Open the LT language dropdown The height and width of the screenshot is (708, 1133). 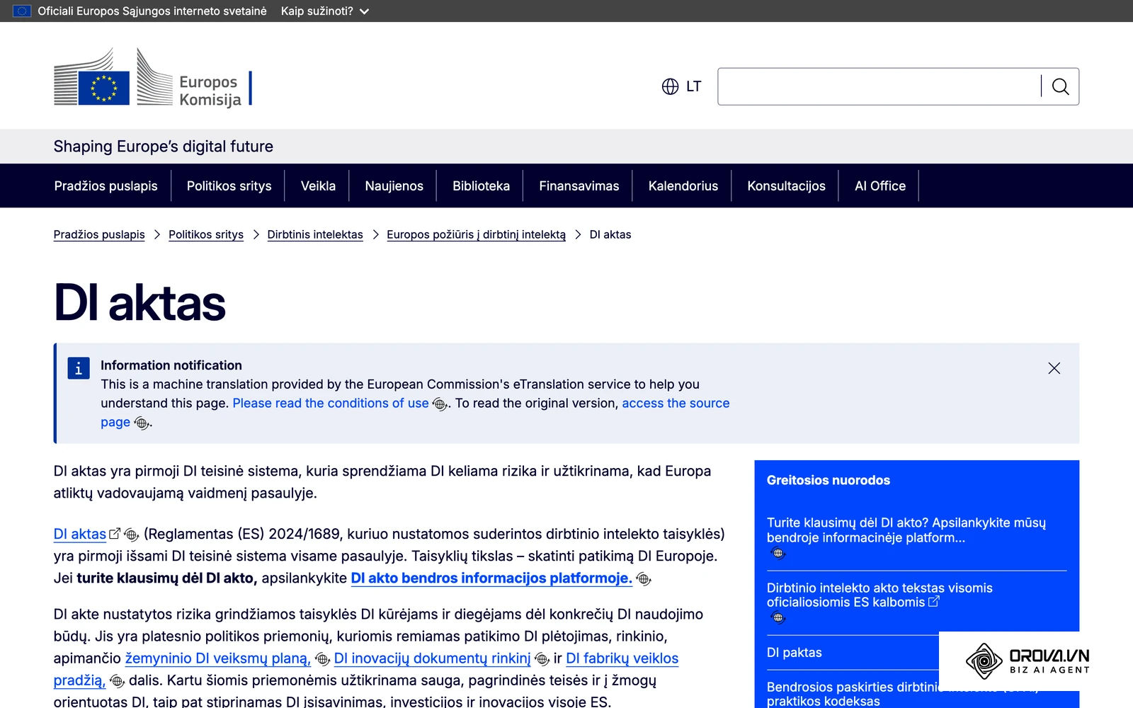[681, 86]
